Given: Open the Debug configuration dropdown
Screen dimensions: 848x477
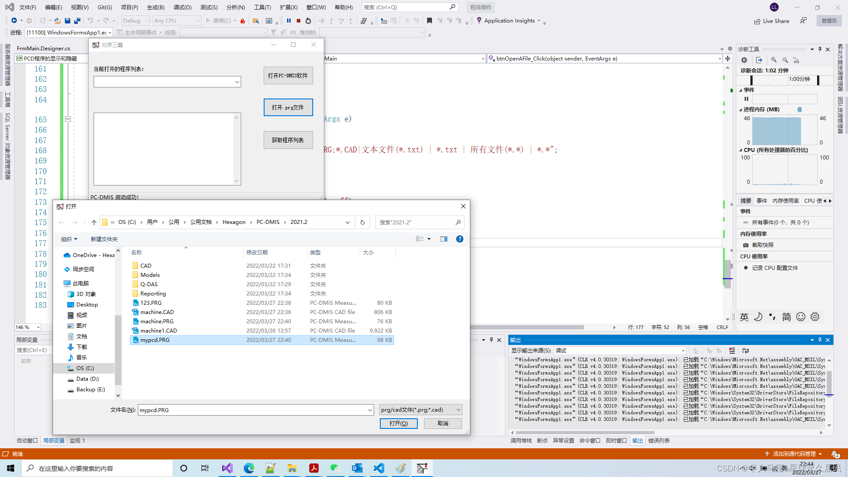Looking at the screenshot, I should [135, 21].
